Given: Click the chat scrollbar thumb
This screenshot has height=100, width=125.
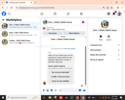Looking at the screenshot, I should pyautogui.click(x=85, y=65).
